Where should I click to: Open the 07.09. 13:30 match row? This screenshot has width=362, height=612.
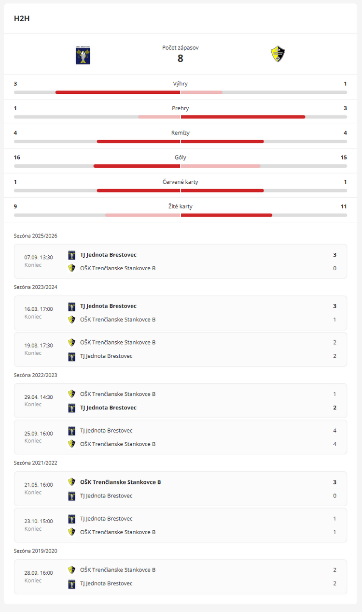181,262
